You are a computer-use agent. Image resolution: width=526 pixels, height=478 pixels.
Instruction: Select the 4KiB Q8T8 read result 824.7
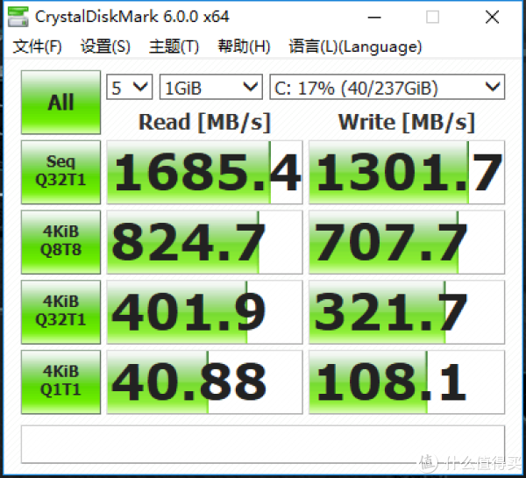coord(204,242)
